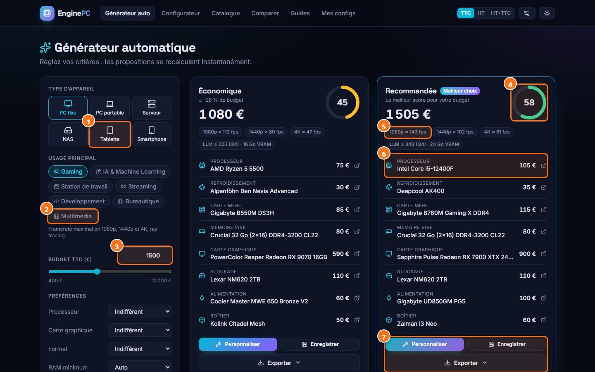
Task: Choose IA & Machine Learning usage
Action: click(130, 172)
